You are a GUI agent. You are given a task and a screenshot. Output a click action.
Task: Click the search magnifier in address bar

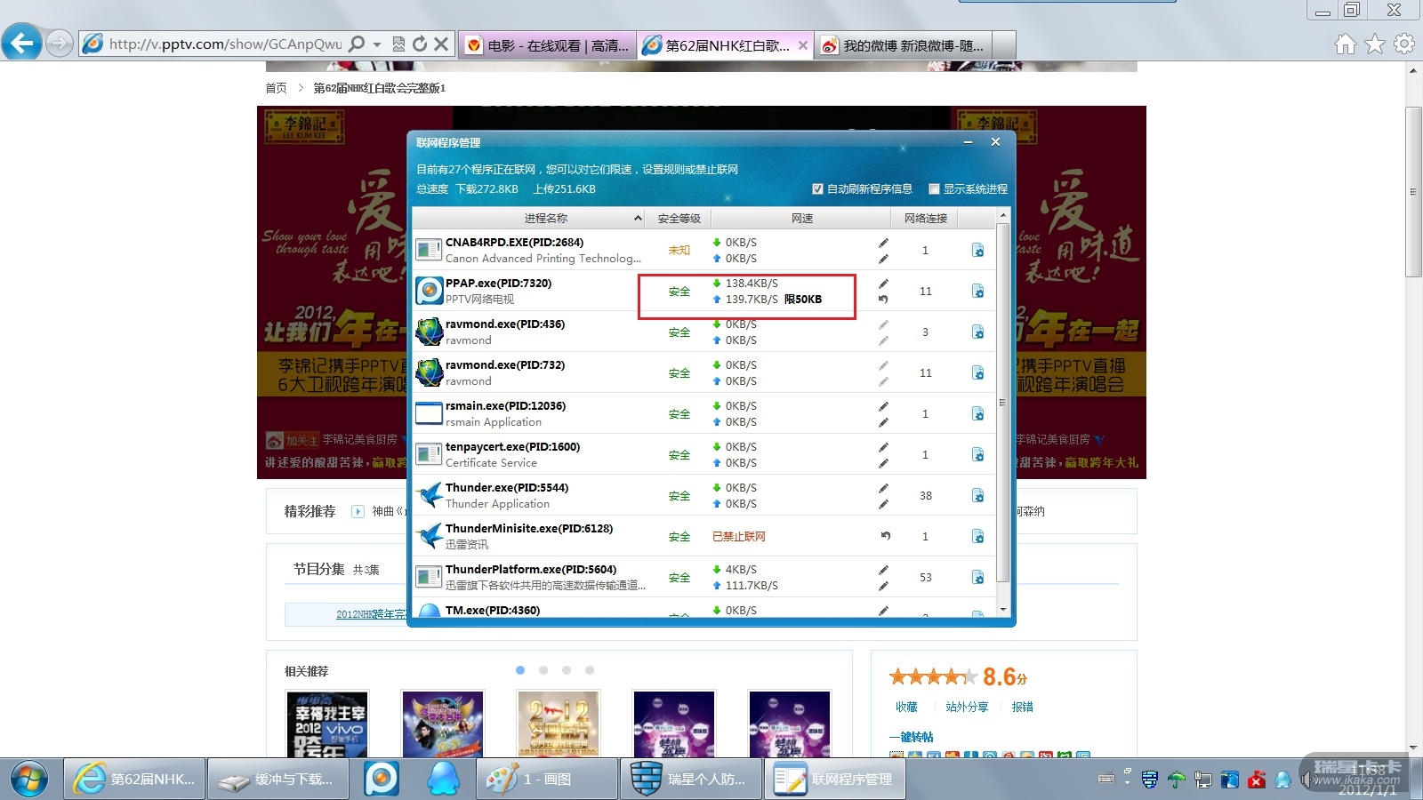pyautogui.click(x=357, y=44)
